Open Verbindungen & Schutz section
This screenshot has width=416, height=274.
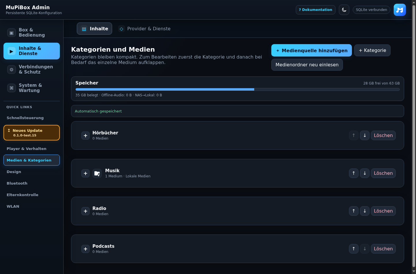(32, 70)
